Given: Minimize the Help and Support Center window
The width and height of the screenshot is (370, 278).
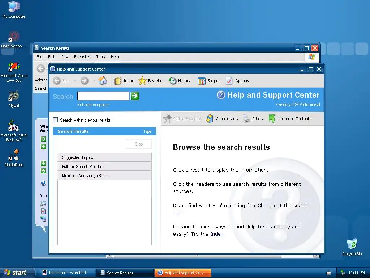Looking at the screenshot, I should (x=302, y=69).
